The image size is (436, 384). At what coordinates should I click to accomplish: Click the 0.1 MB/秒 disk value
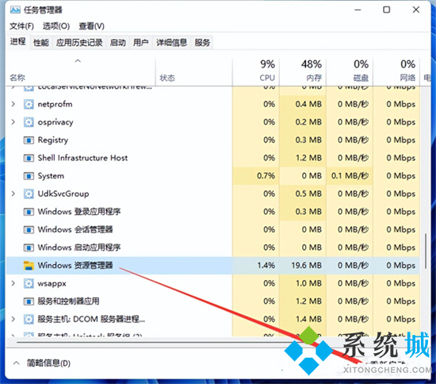(x=350, y=176)
